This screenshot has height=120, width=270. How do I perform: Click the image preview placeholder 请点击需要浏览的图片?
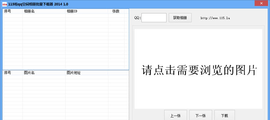tap(198, 69)
